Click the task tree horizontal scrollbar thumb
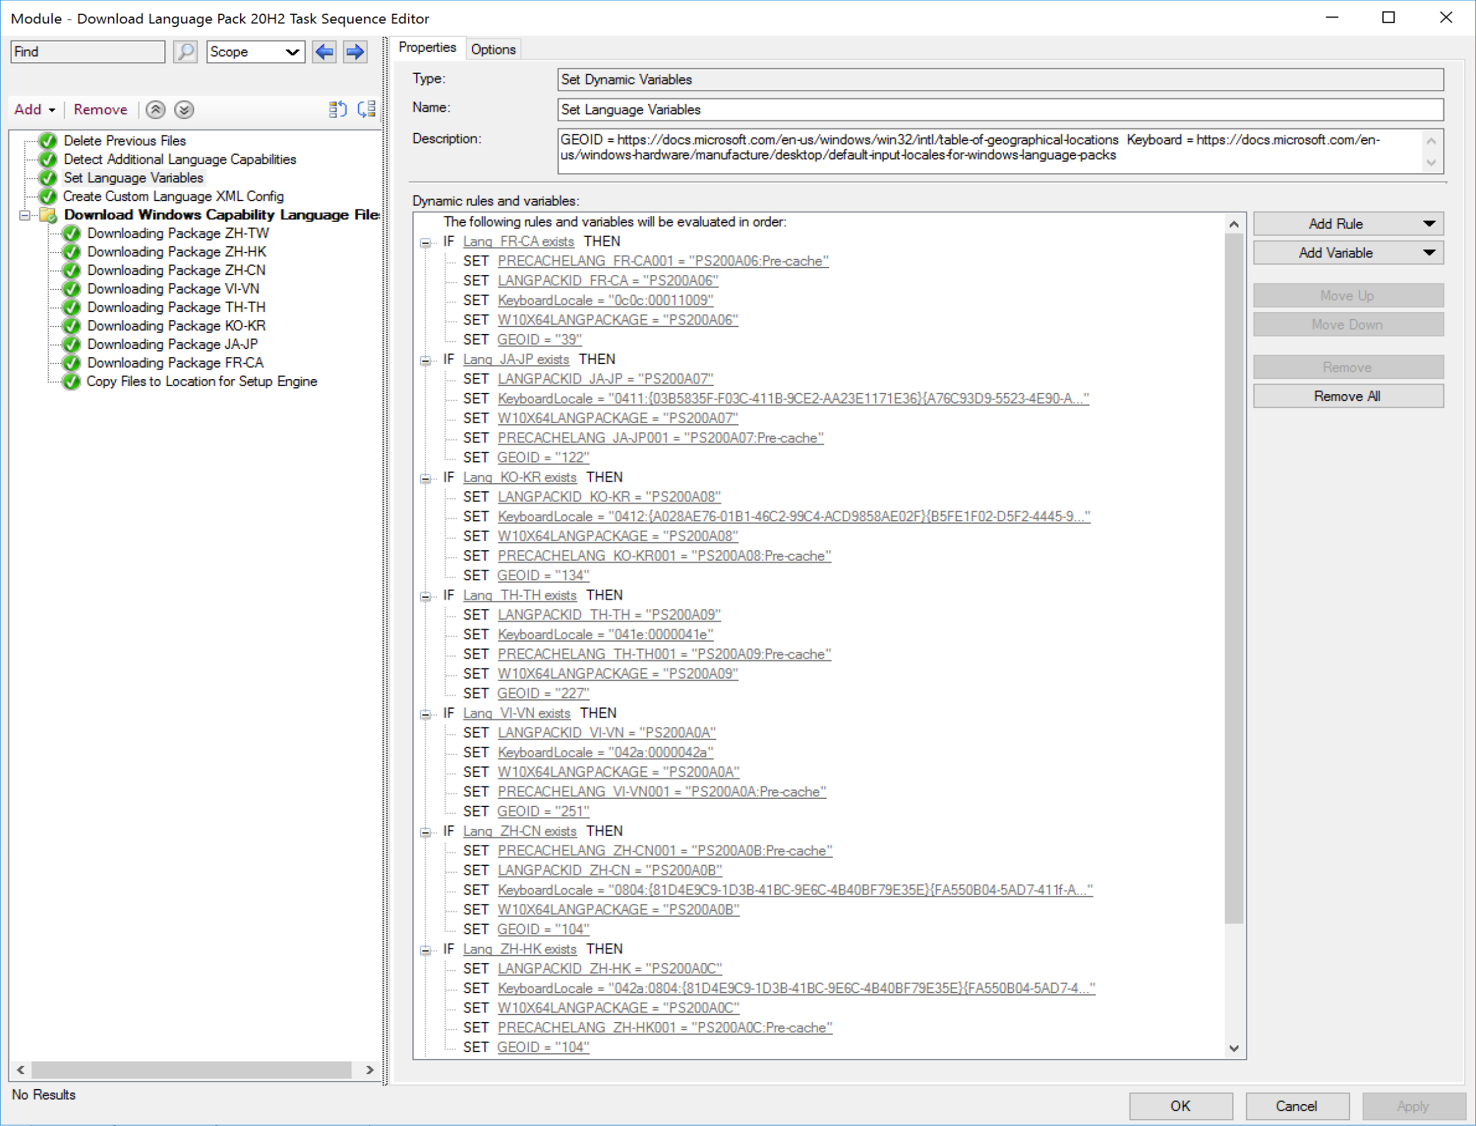Screen dimensions: 1476x1126 pyautogui.click(x=191, y=1070)
